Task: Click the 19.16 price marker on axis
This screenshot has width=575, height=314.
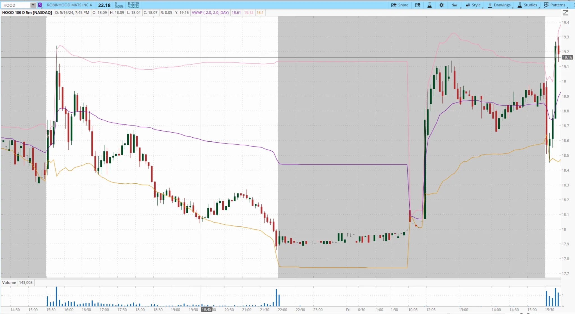Action: click(567, 57)
